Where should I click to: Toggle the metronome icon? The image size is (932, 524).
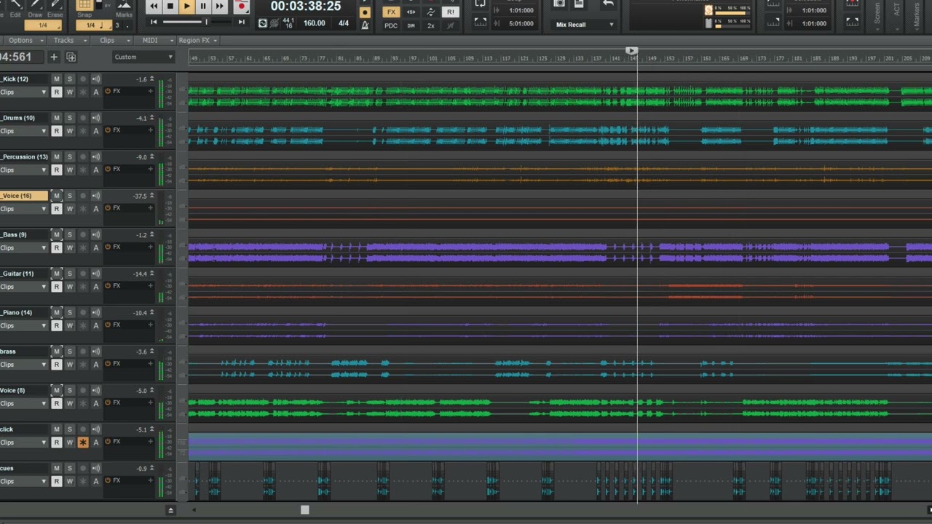tap(365, 25)
